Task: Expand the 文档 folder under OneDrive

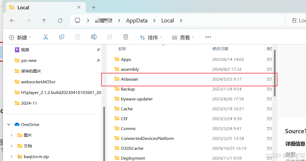Action: tap(11, 146)
